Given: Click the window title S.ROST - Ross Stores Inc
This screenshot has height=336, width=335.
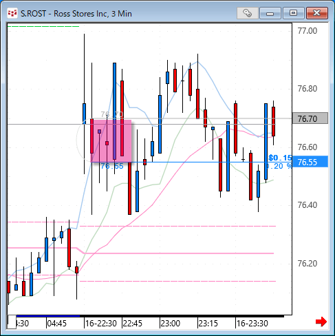Looking at the screenshot, I should coord(76,14).
